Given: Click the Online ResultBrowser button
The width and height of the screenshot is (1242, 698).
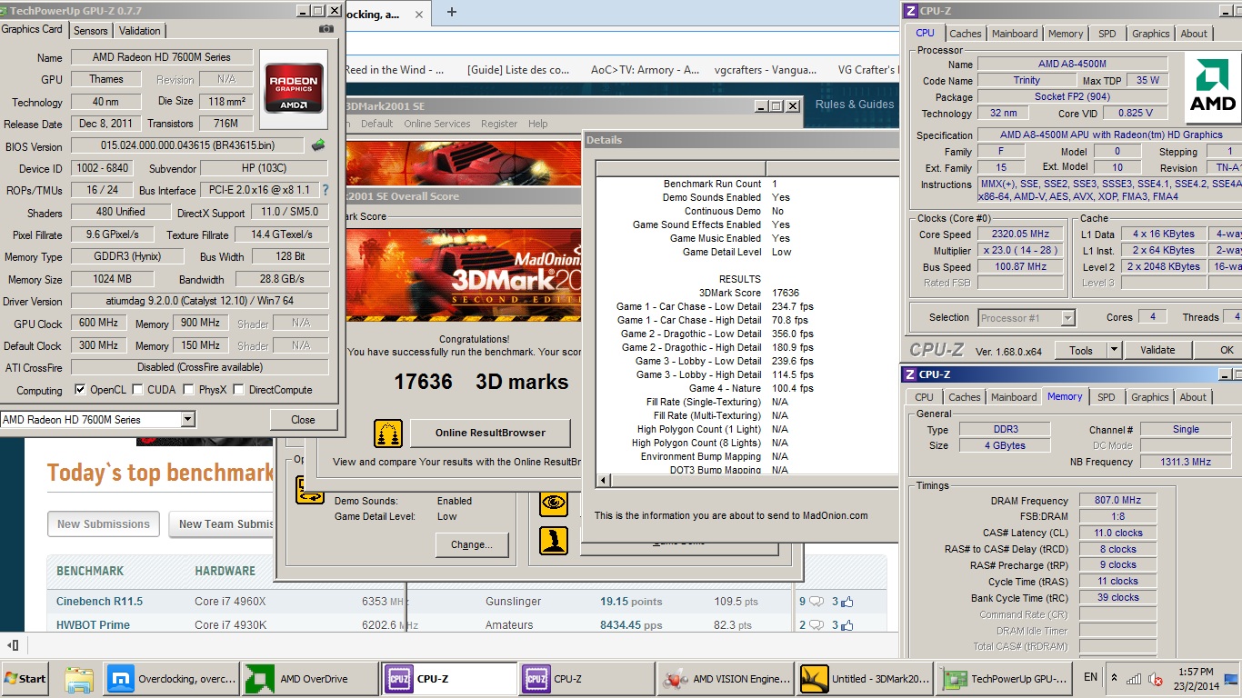Looking at the screenshot, I should [x=490, y=433].
